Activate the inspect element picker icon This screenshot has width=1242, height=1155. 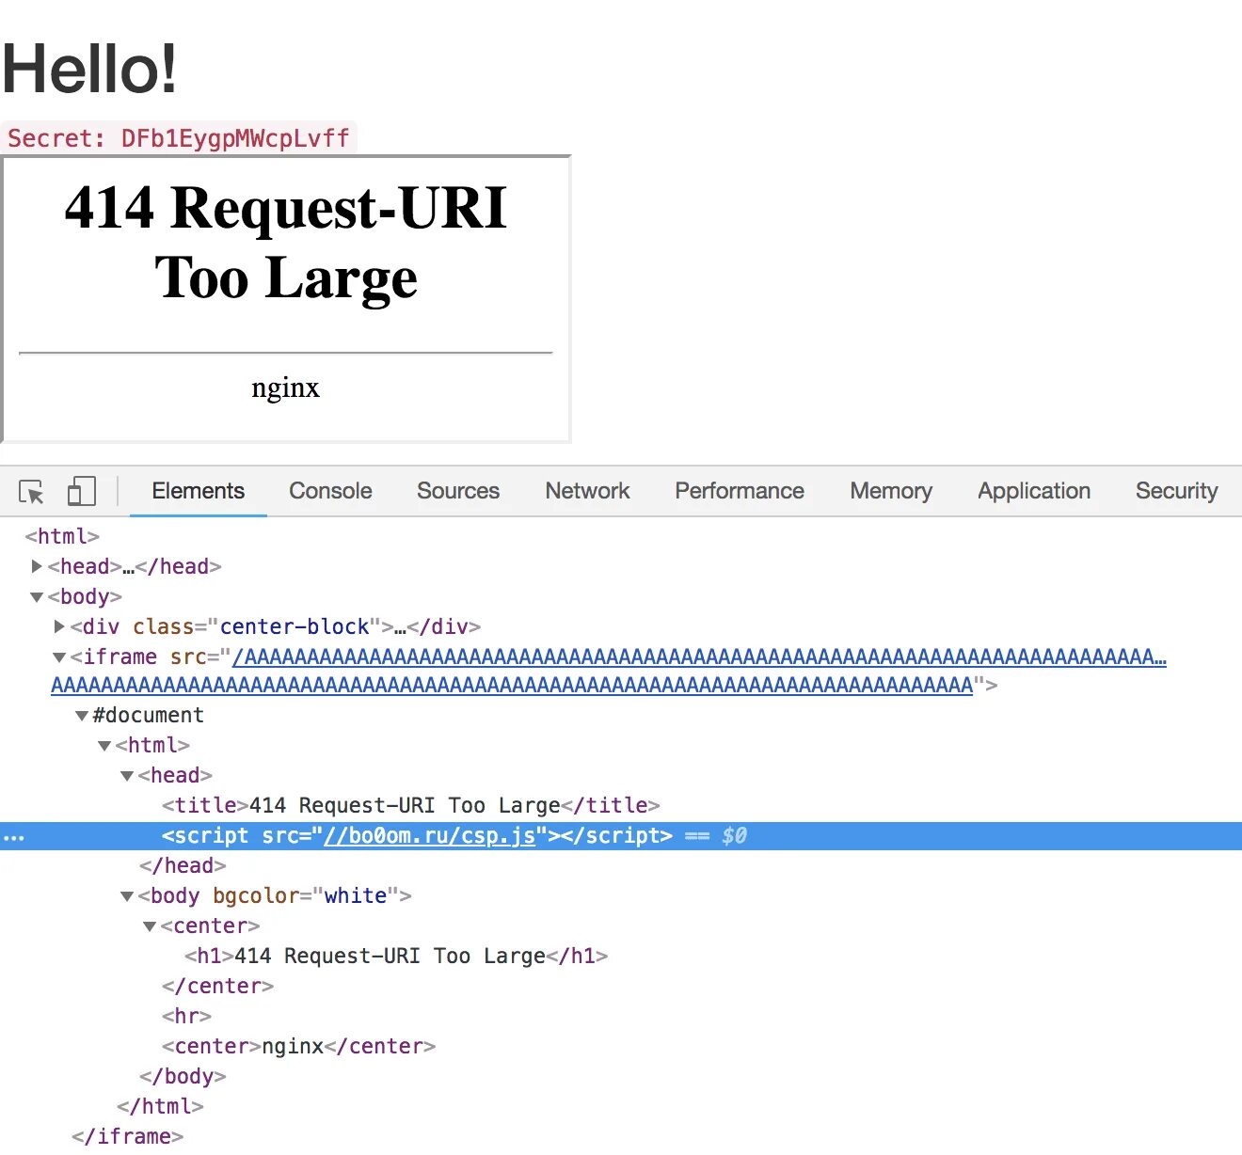click(31, 492)
